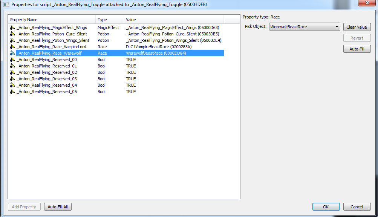Select the _Anton_RealFlying_Reserved_03 property name
Viewport: 378px width, 217px height.
point(46,79)
